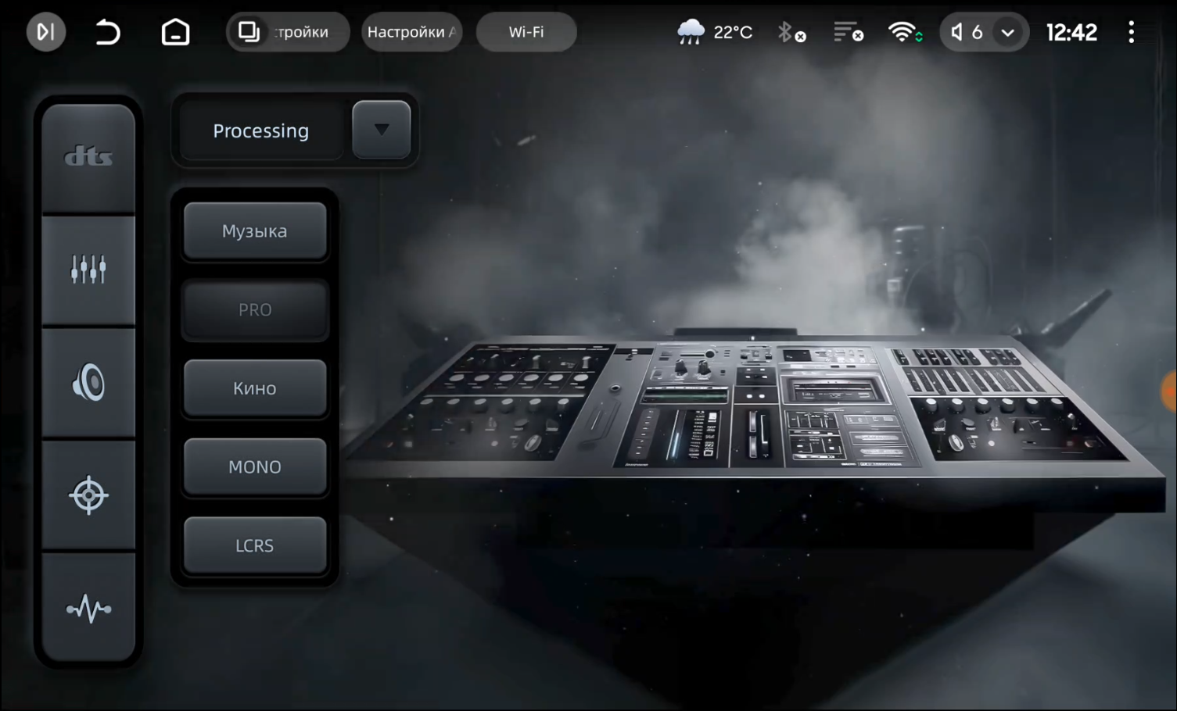Choose the MONO mode button
Image resolution: width=1177 pixels, height=711 pixels.
pos(255,467)
